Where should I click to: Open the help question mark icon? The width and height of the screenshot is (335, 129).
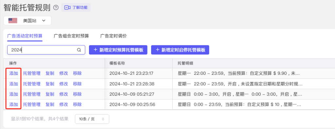56,8
